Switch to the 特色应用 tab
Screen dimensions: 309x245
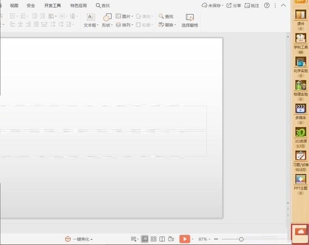[78, 5]
